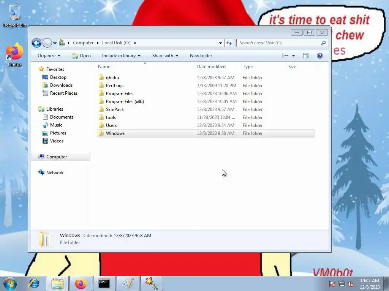Click the star installer taskbar icon
The image size is (389, 291).
(x=151, y=283)
